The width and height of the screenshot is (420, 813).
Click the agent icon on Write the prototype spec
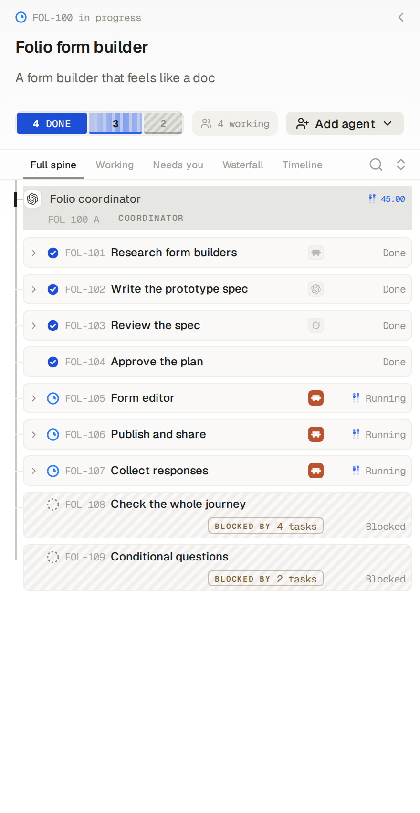316,289
